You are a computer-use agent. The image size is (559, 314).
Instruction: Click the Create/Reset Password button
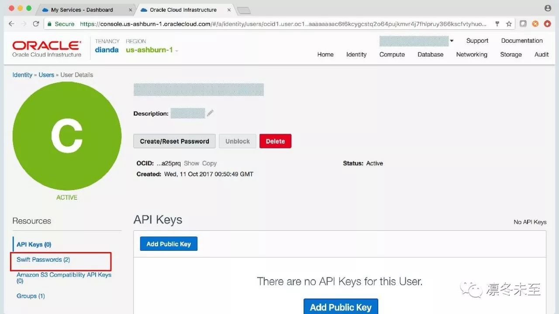click(x=175, y=141)
